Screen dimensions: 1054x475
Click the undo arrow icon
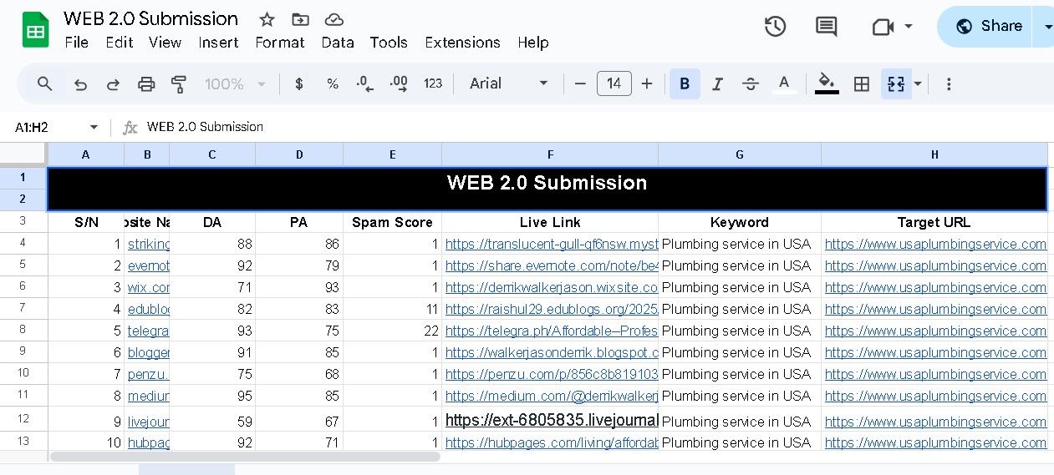tap(80, 84)
